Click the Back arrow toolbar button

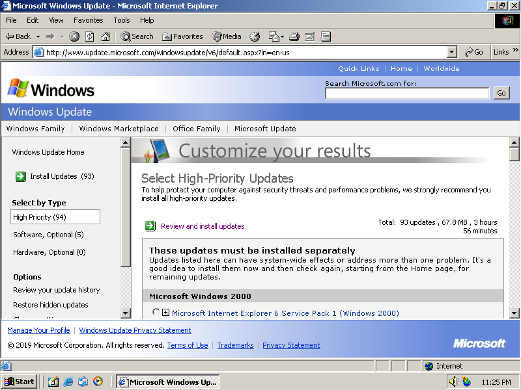tap(18, 36)
